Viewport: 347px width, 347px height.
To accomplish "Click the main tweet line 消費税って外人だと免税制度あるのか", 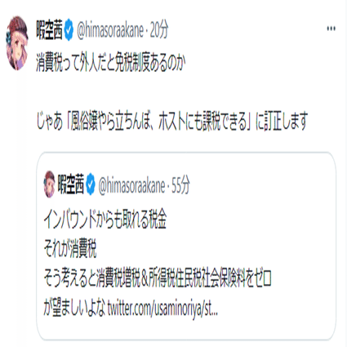I will 111,63.
